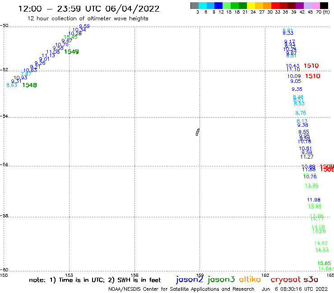Click the wave height value '9.35'
Image resolution: width=334 pixels, height=293 pixels.
click(x=297, y=89)
